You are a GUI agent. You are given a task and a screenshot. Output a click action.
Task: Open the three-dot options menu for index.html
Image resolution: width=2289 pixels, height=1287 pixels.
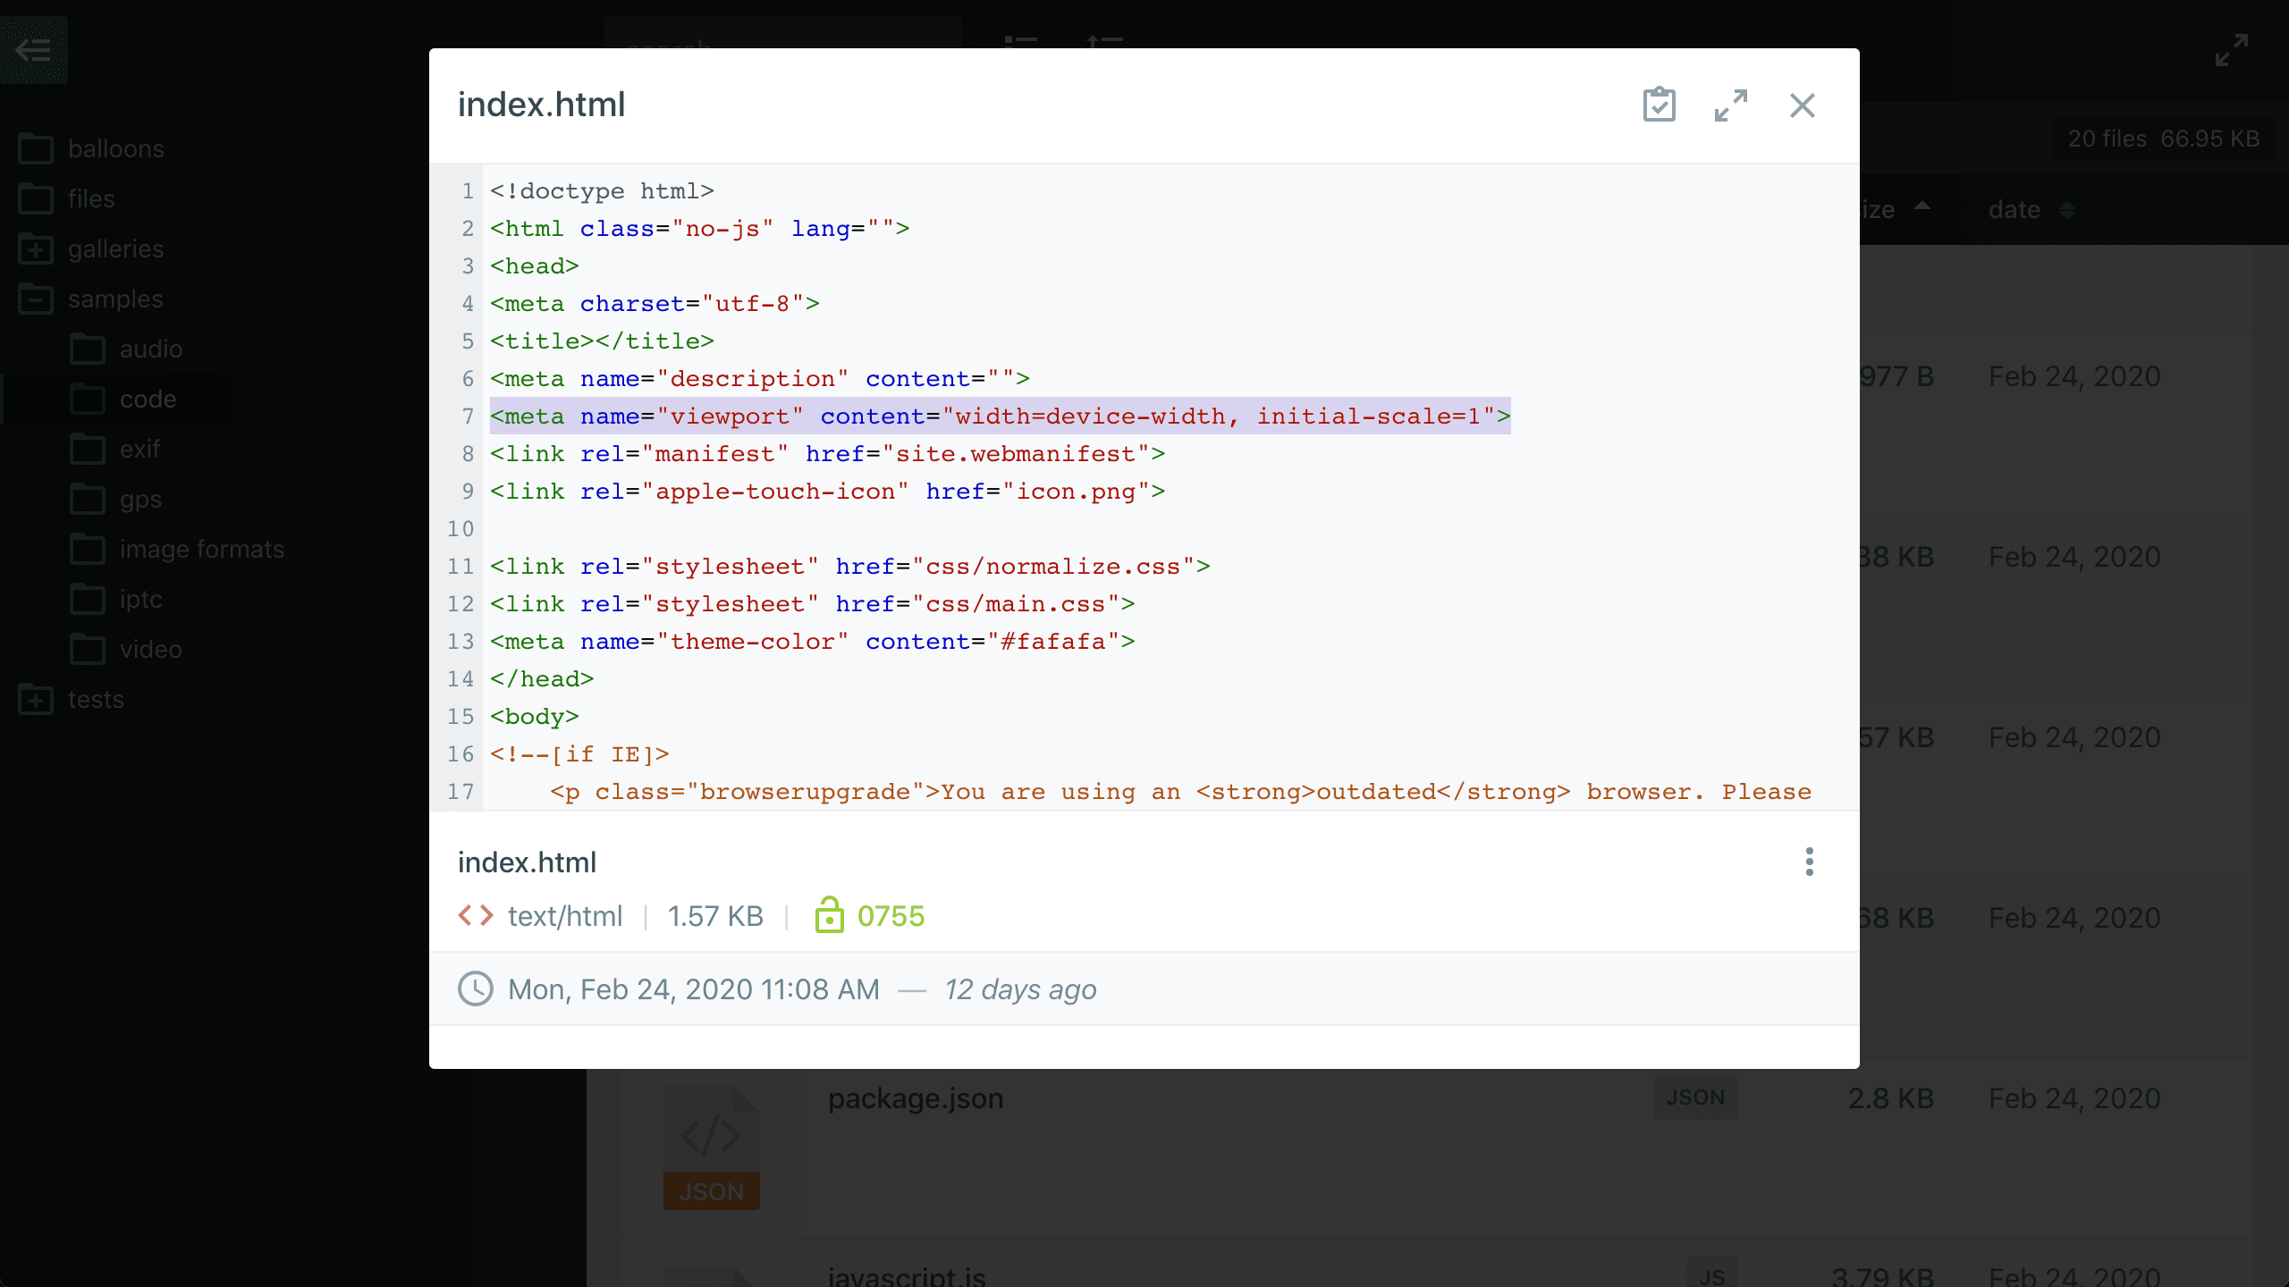(1809, 862)
